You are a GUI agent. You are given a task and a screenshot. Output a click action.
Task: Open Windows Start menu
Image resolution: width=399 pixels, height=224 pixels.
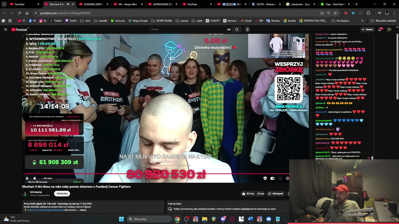121,219
